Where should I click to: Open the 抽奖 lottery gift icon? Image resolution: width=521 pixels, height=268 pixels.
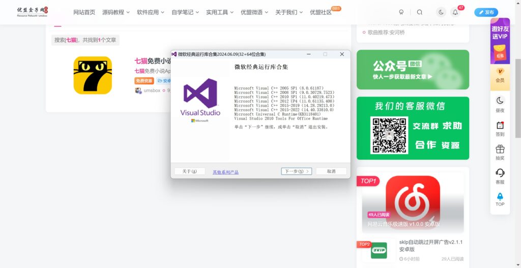[500, 153]
